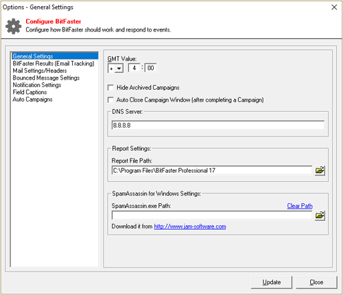This screenshot has width=343, height=295.
Task: Open Bounced Message Settings
Action: click(46, 78)
